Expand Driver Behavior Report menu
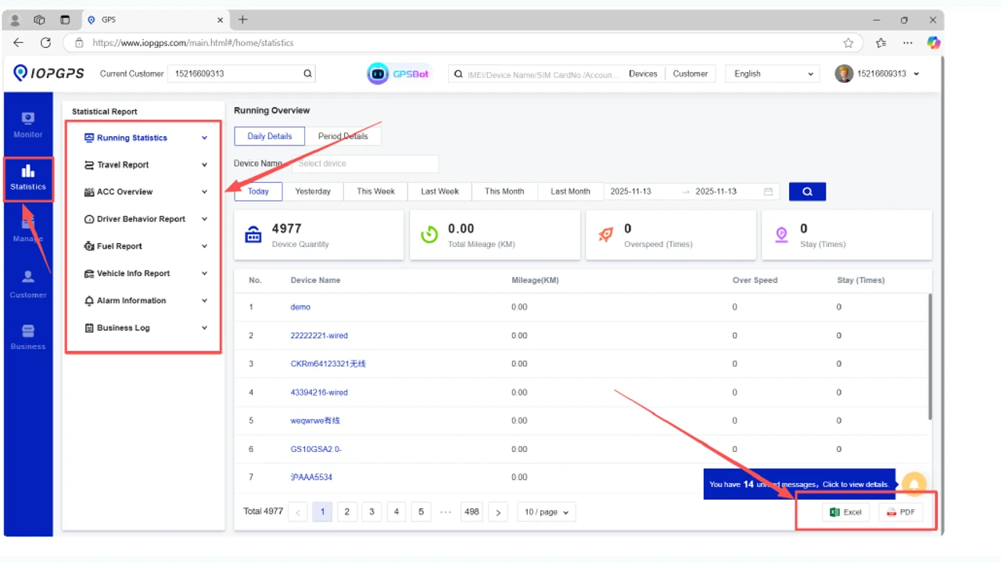 (x=146, y=219)
